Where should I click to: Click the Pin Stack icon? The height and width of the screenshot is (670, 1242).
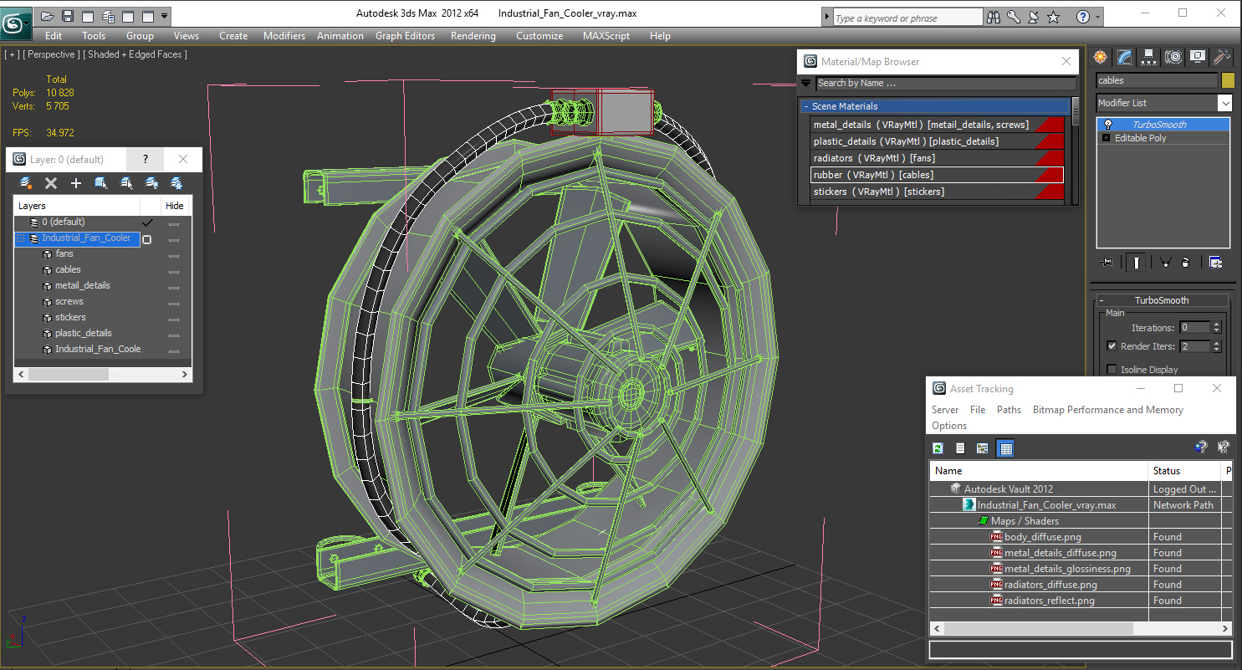click(x=1107, y=263)
